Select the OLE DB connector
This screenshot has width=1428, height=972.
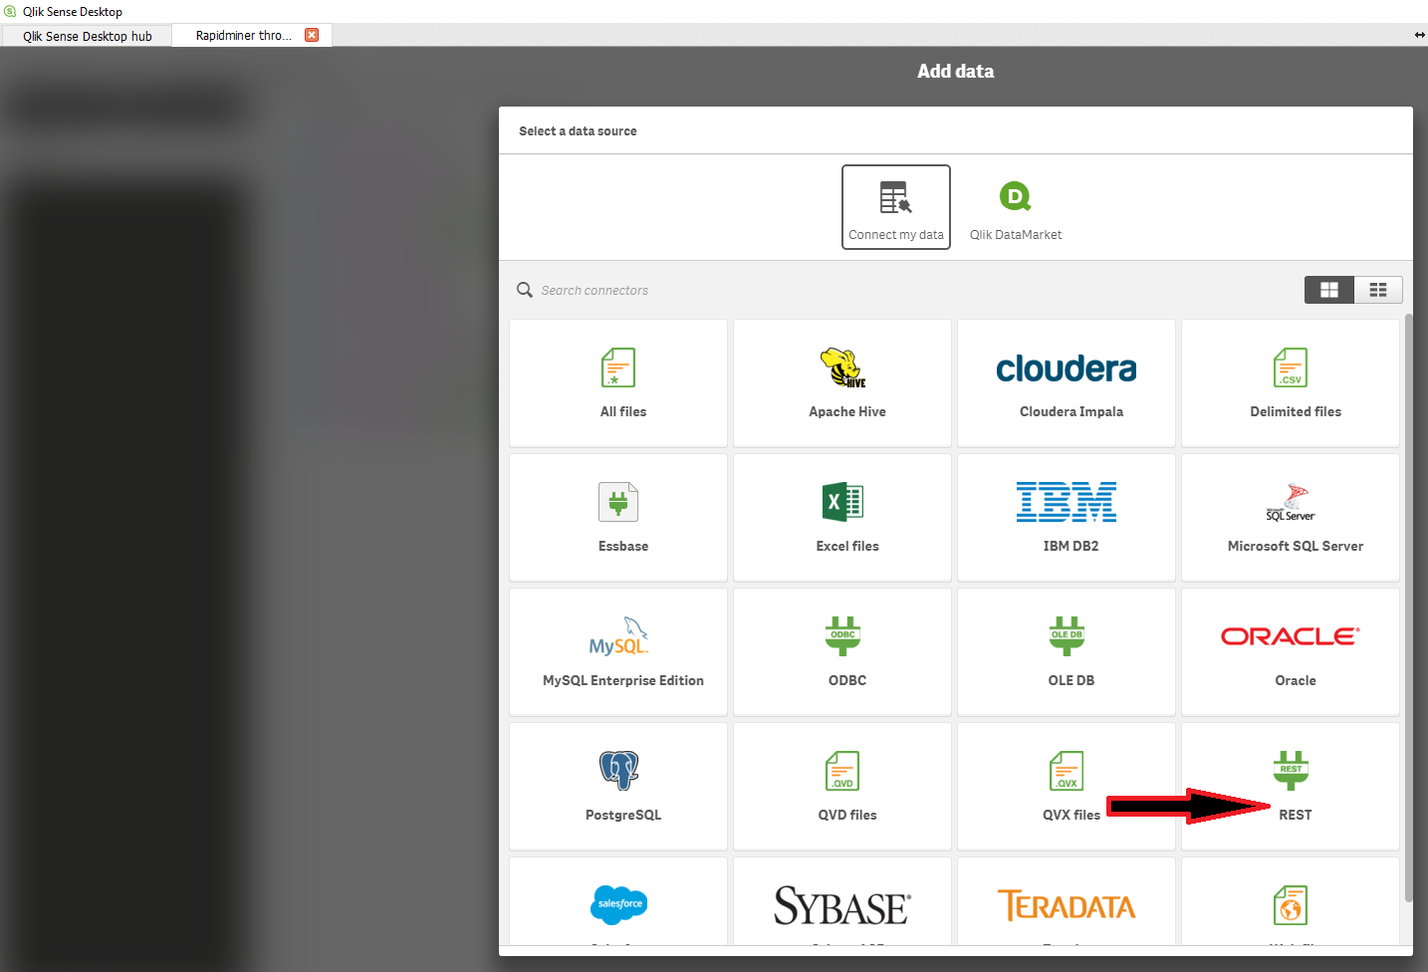click(1067, 651)
